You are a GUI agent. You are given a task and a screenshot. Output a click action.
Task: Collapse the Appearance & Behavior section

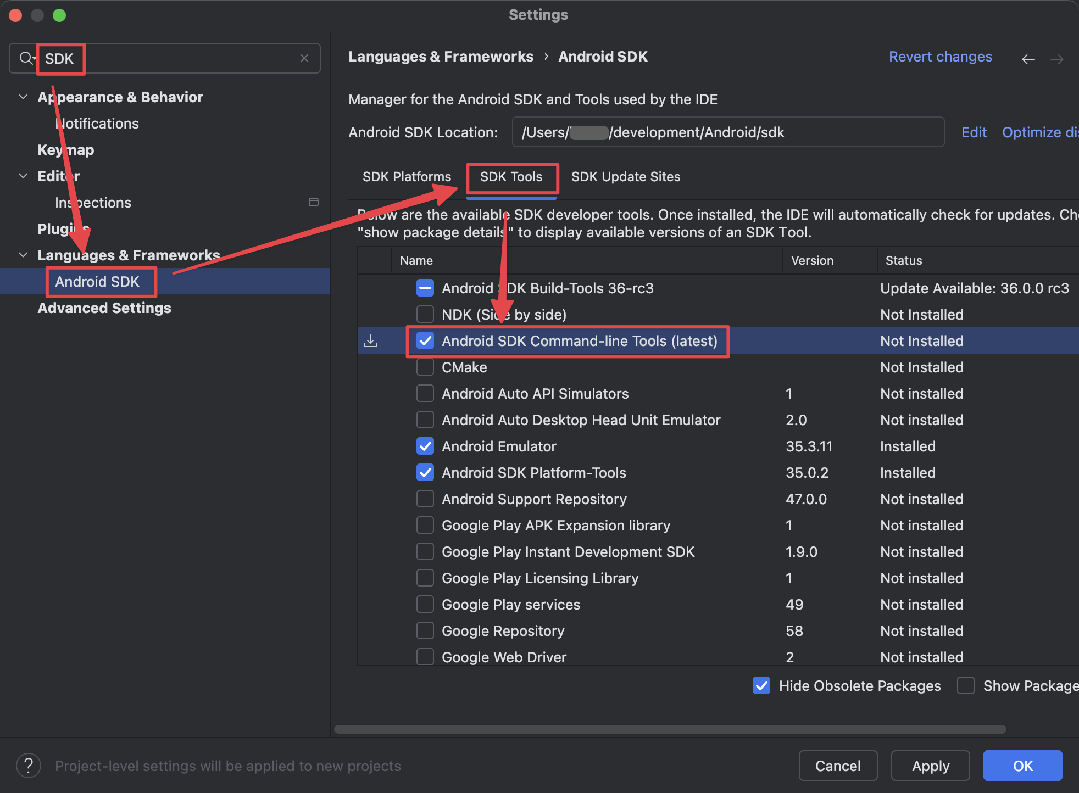coord(23,97)
